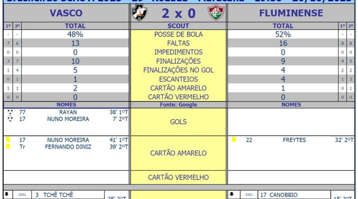The height and width of the screenshot is (199, 358).
Task: Click Fluminense's 16 fouls total
Action: [x=283, y=43]
